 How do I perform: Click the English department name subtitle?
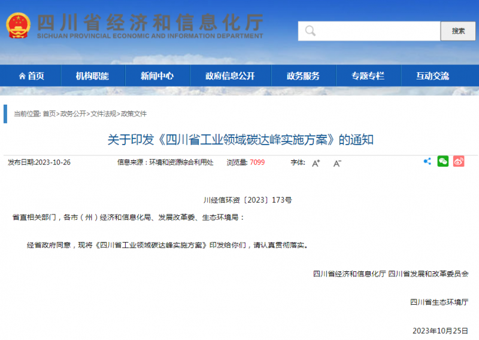click(x=150, y=36)
